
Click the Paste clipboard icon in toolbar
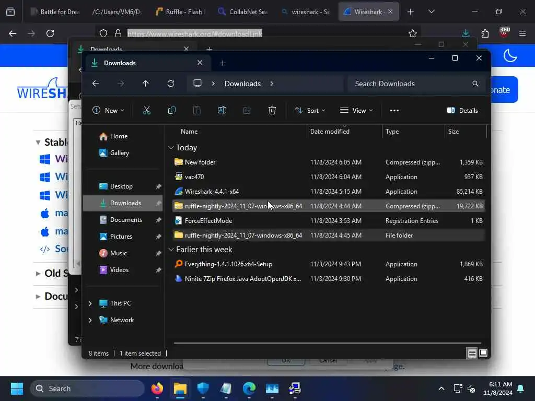tap(196, 110)
